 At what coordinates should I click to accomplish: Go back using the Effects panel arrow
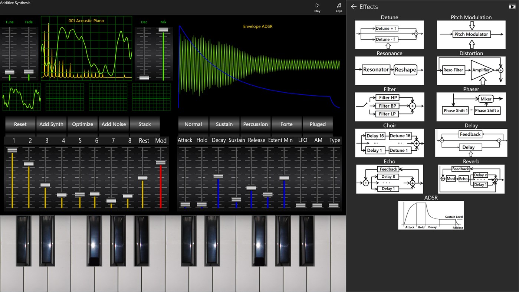pyautogui.click(x=353, y=7)
